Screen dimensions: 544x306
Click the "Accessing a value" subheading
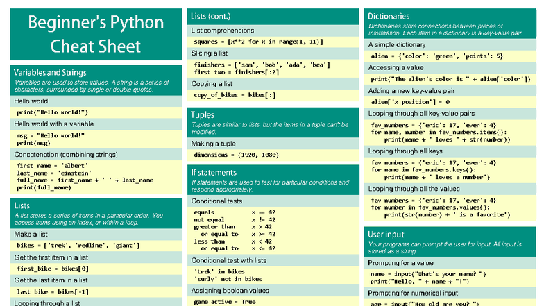(x=396, y=68)
